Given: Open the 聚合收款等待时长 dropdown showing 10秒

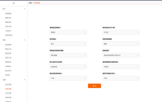Looking at the screenshot, I should (x=68, y=78).
